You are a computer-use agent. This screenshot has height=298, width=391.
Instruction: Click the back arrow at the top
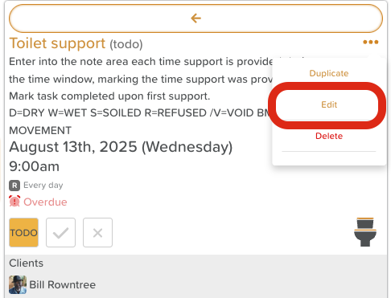point(195,18)
